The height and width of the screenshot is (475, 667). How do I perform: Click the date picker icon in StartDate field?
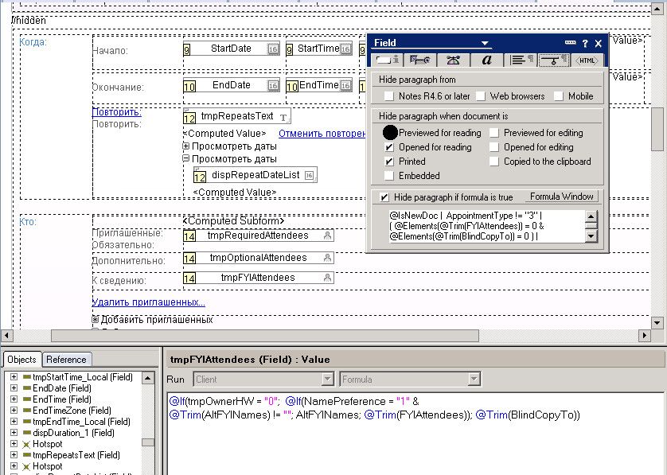272,49
